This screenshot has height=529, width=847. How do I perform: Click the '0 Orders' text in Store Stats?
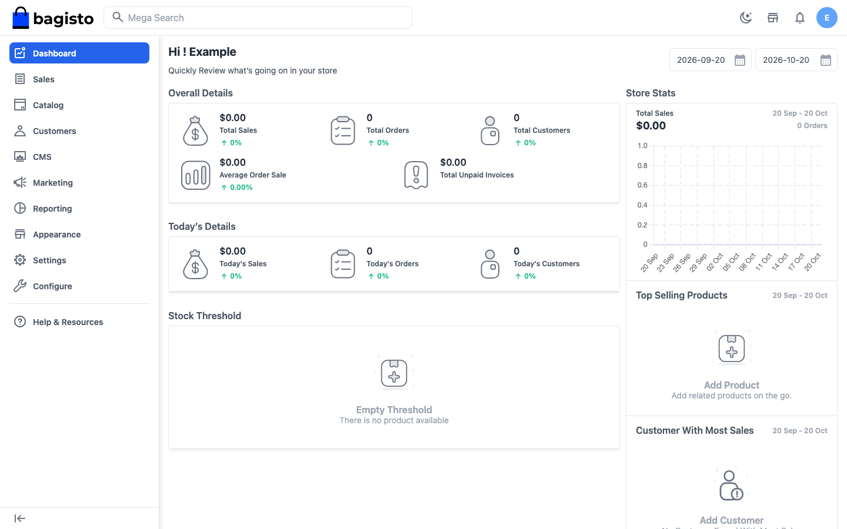coord(812,126)
